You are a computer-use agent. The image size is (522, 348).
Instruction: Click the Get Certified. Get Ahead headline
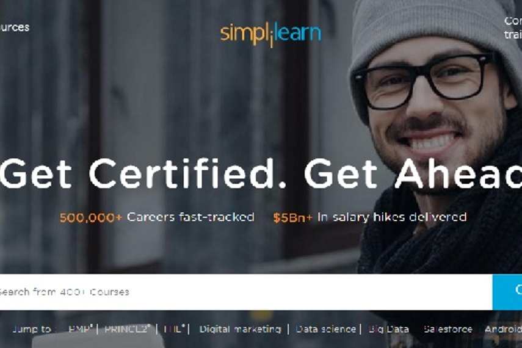pos(261,174)
